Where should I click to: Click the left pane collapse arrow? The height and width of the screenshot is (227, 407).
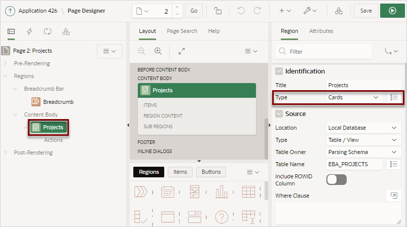coord(128,125)
